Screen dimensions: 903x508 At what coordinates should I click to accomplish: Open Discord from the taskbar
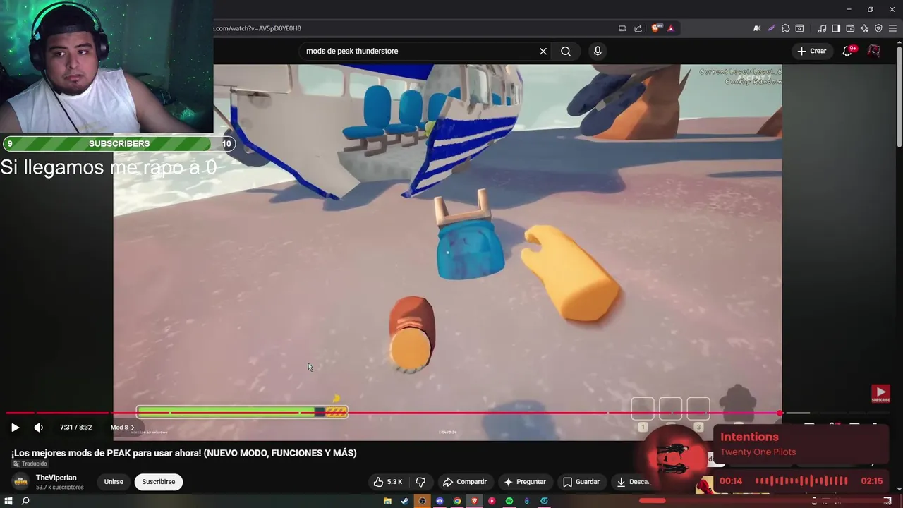pyautogui.click(x=440, y=501)
